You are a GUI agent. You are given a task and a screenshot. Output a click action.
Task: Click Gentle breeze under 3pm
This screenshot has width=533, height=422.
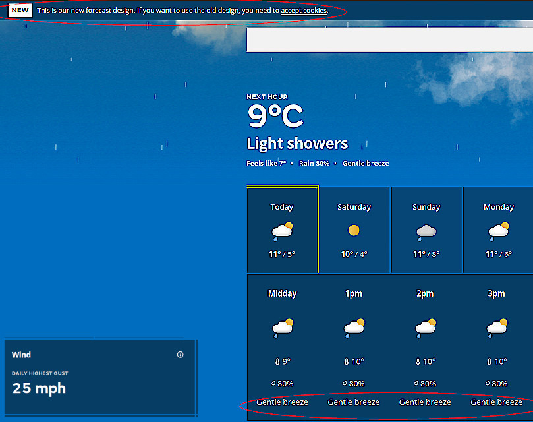click(496, 402)
